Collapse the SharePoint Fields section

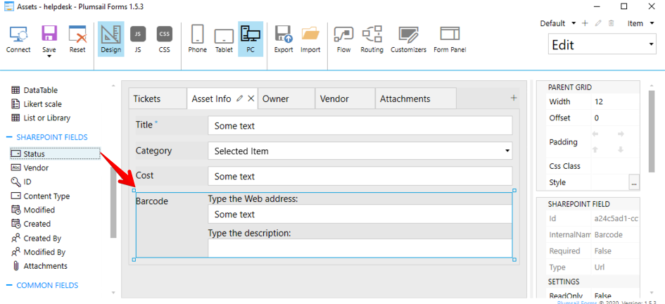[9, 137]
